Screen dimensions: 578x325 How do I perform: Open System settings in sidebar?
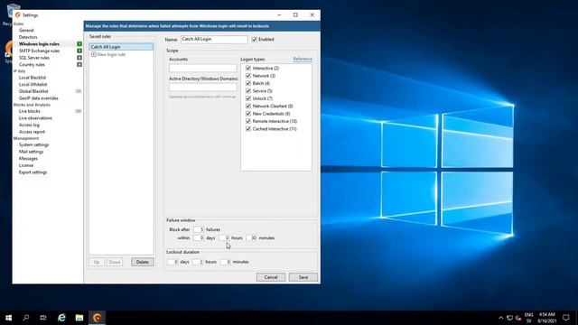[33, 144]
